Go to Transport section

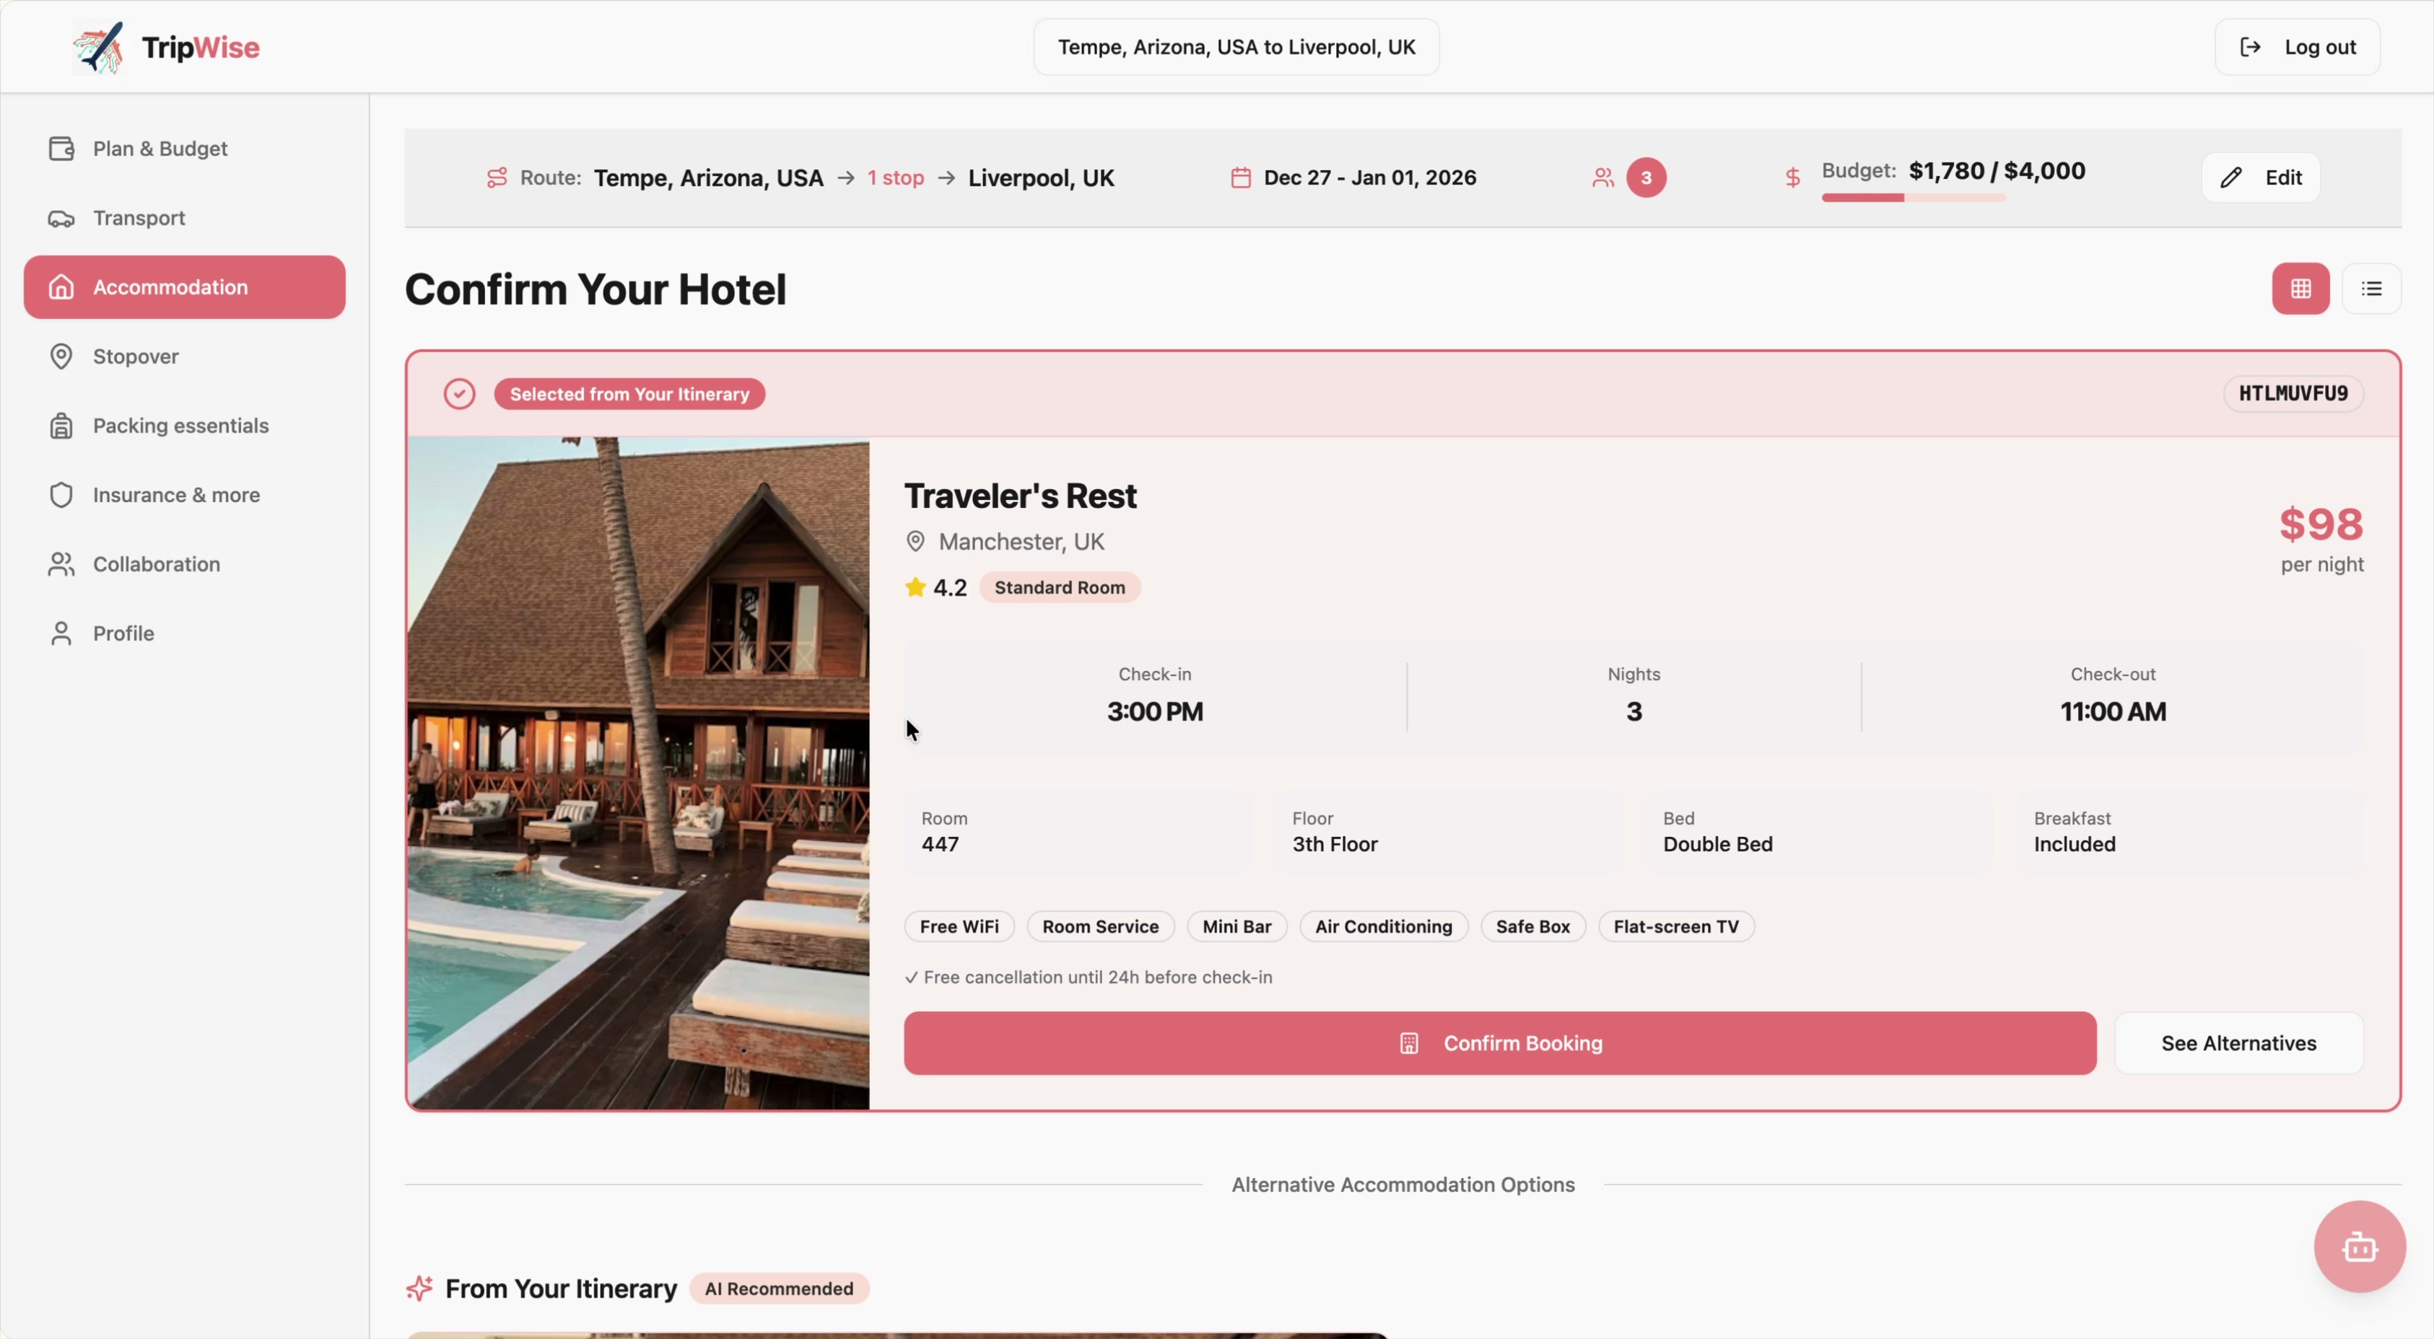(x=184, y=218)
